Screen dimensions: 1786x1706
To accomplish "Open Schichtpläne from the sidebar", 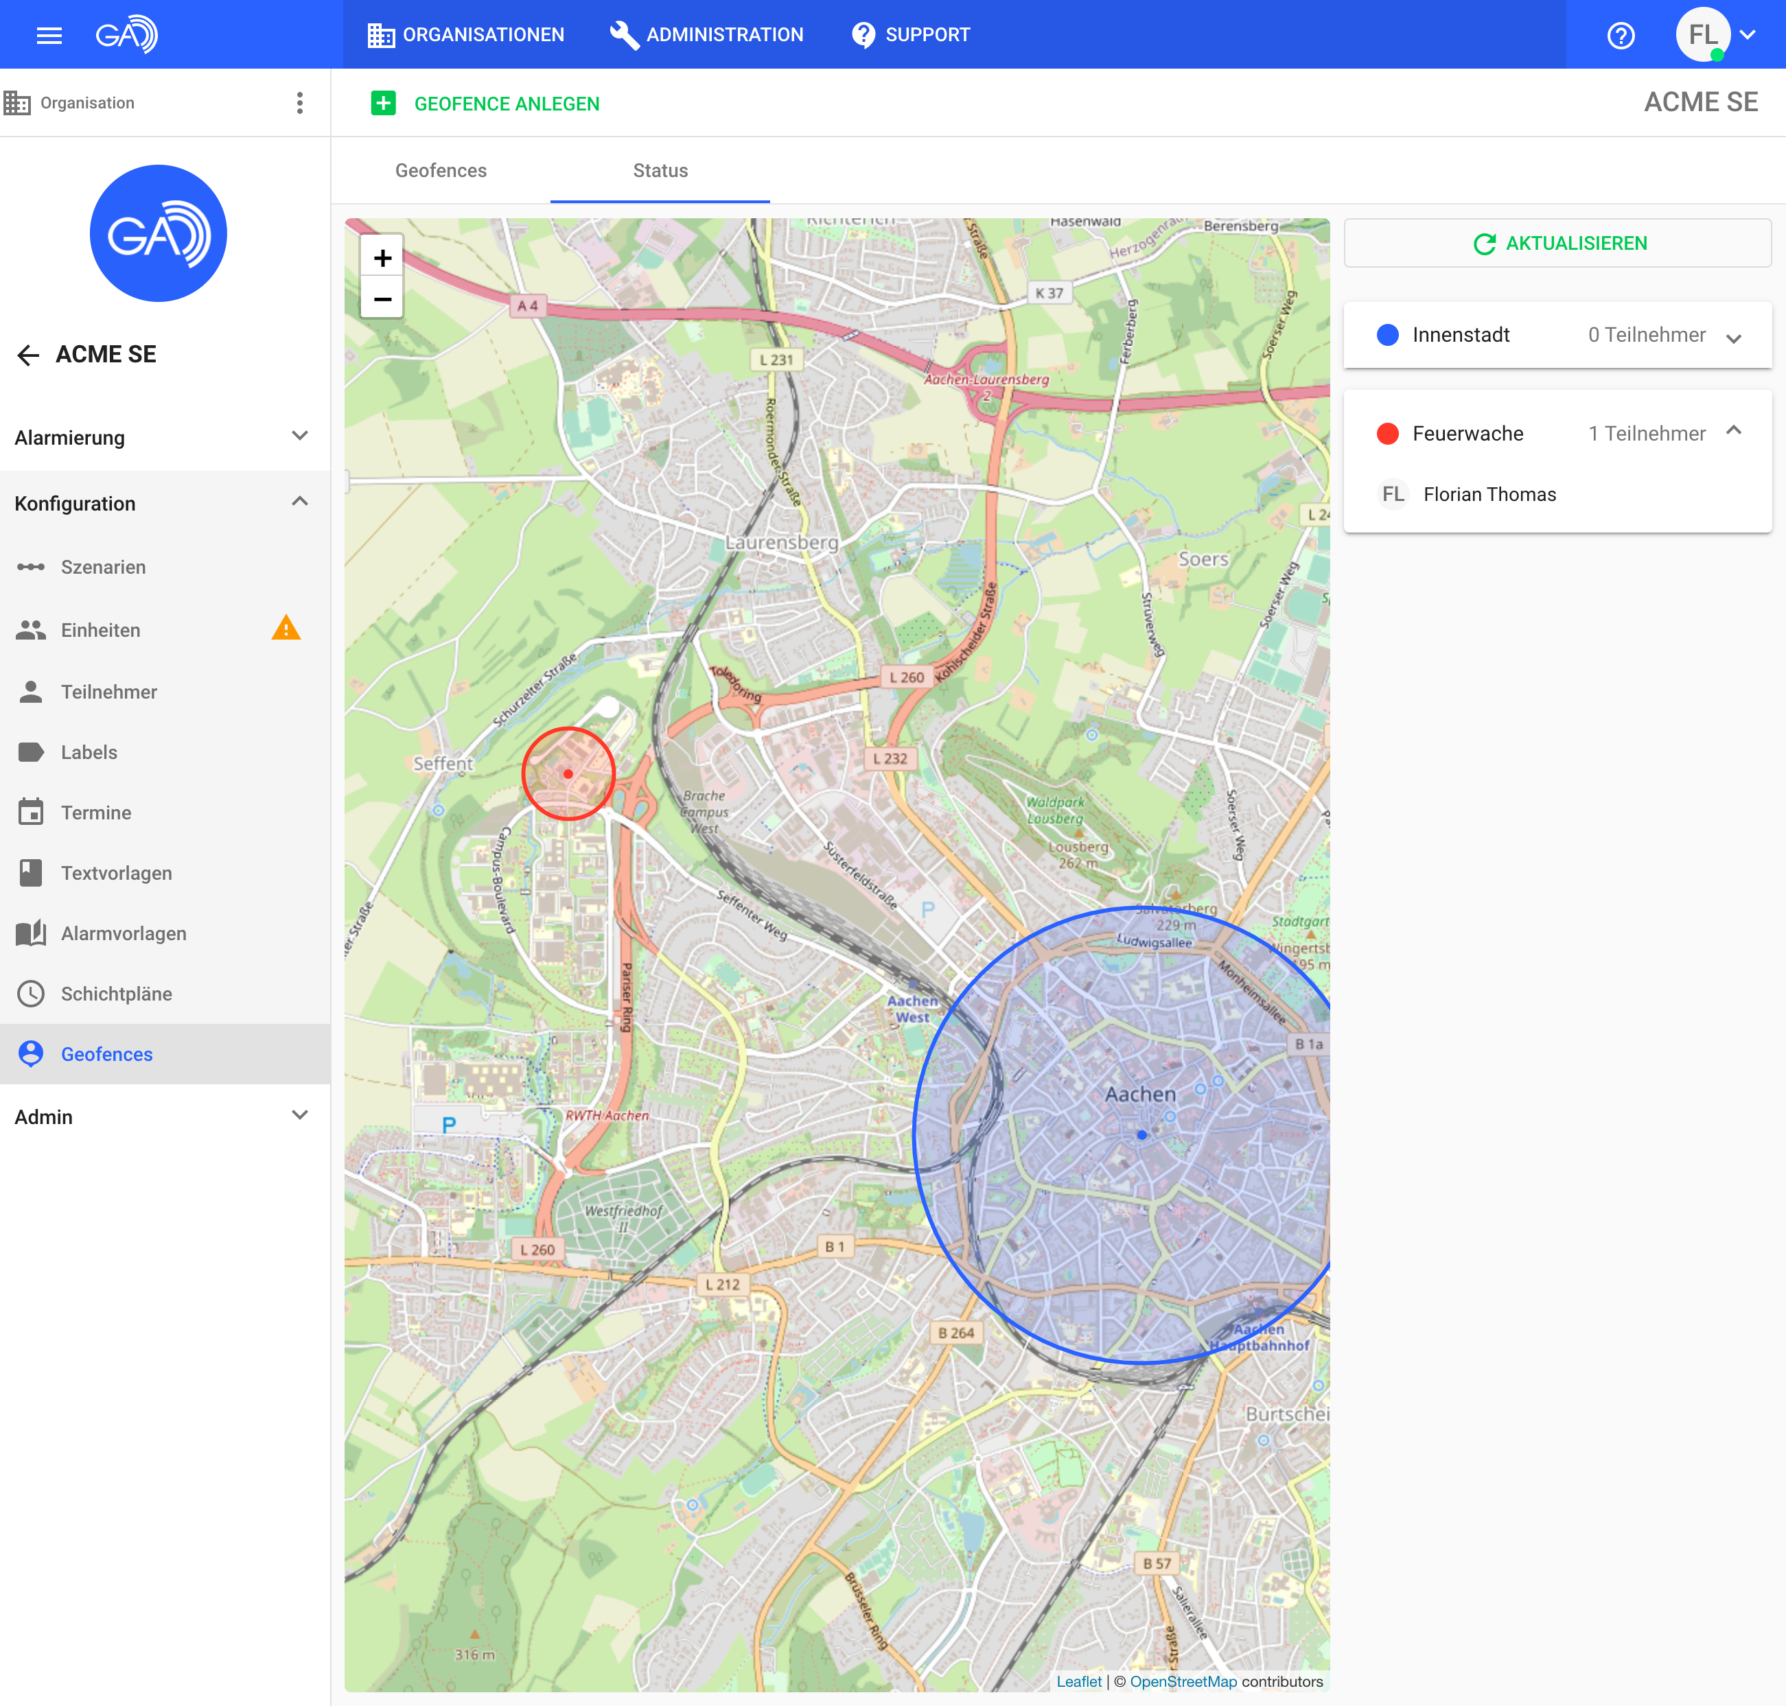I will click(x=117, y=994).
